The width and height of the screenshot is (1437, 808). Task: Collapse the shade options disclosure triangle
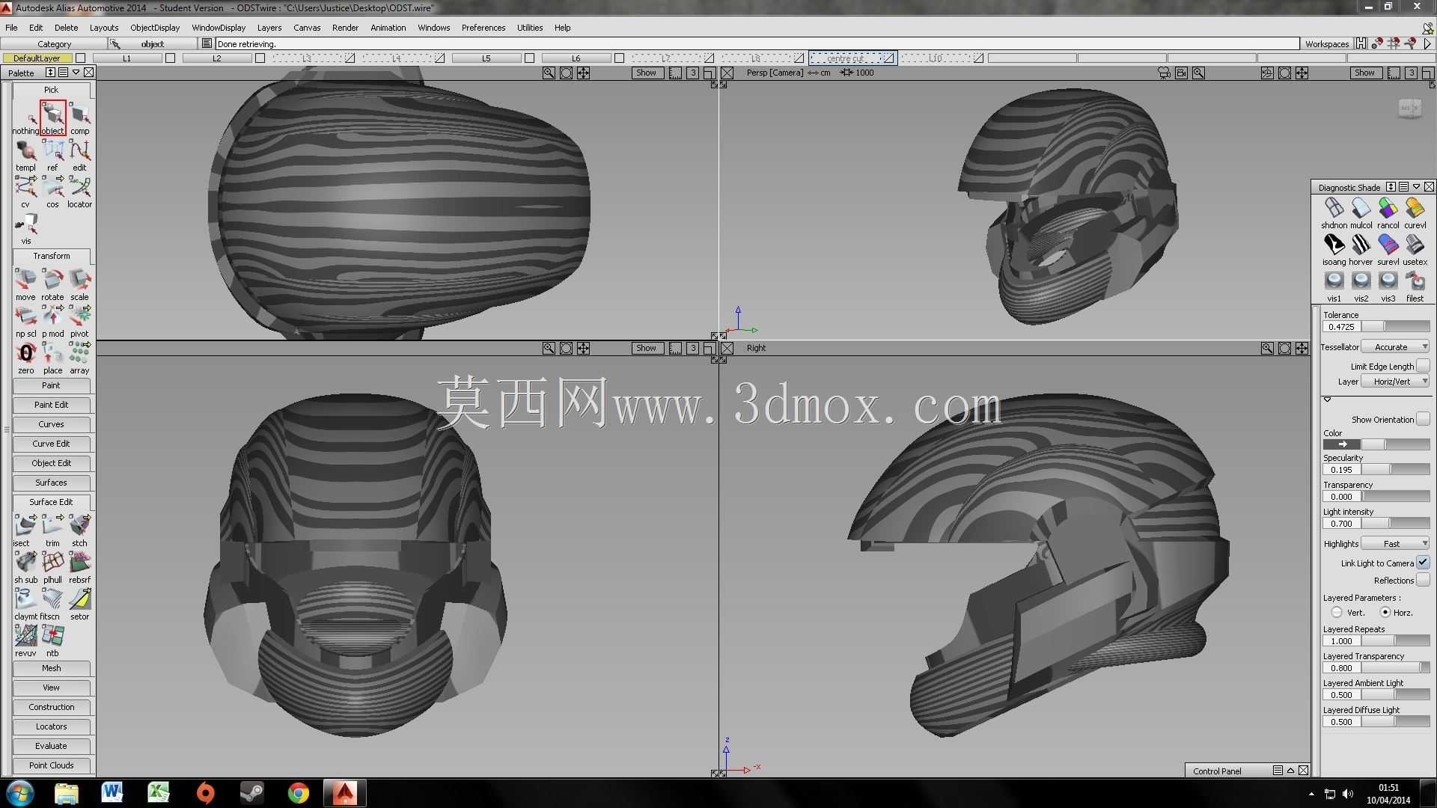(x=1327, y=400)
